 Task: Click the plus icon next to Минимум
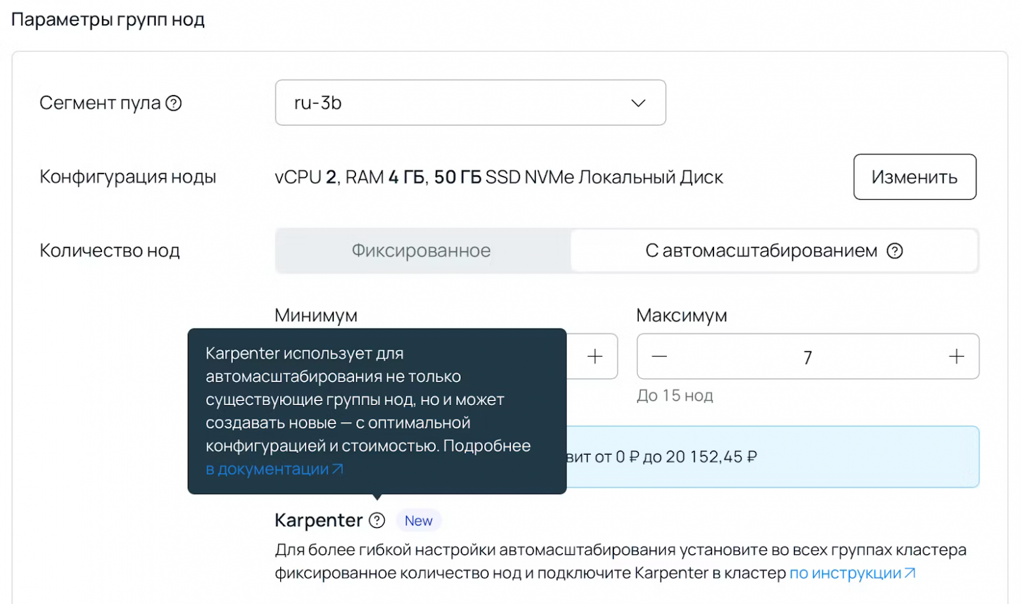tap(596, 357)
